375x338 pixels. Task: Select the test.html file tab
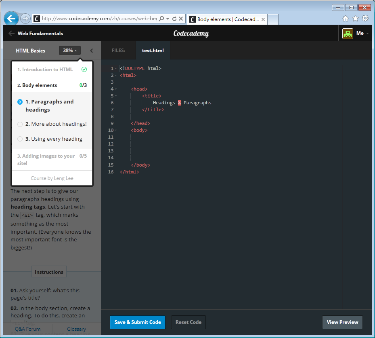tap(153, 51)
